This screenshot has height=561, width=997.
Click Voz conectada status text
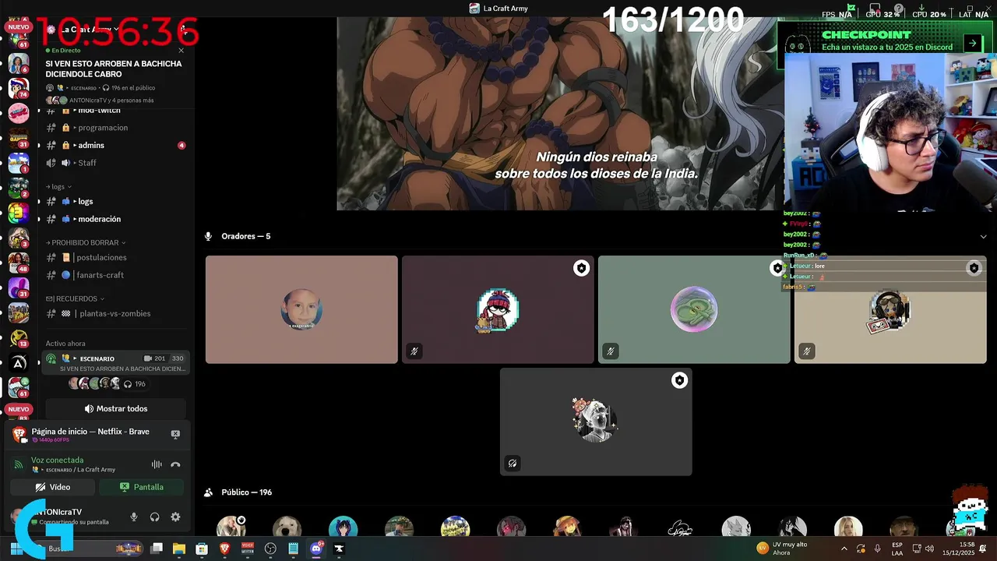click(x=58, y=460)
